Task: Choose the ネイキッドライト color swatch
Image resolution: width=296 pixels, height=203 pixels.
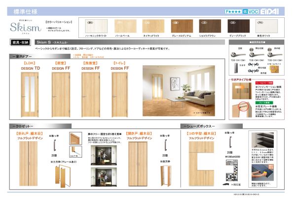Action: [153, 26]
